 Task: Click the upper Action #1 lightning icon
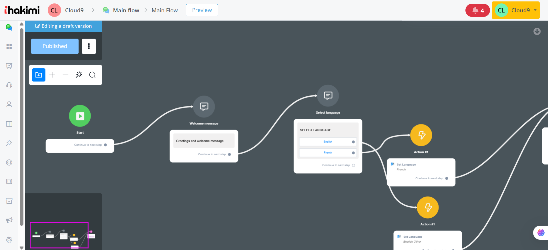[x=421, y=135]
